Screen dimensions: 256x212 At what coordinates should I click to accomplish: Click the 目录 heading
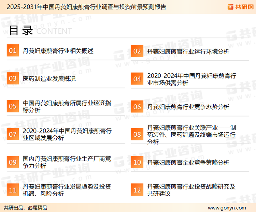click(21, 30)
